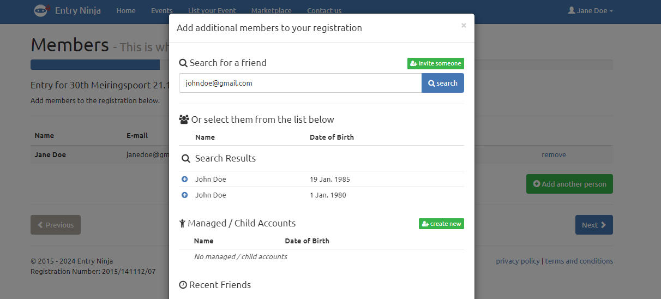This screenshot has width=661, height=299.
Task: Click the green invite someone button
Action: tap(435, 63)
